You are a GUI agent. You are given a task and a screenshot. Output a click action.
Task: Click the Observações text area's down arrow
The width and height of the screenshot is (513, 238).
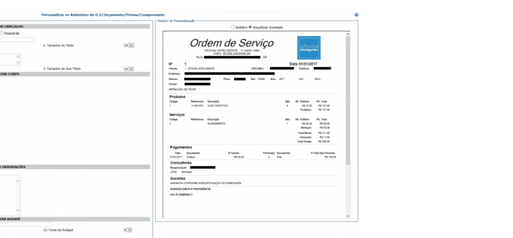[18, 210]
